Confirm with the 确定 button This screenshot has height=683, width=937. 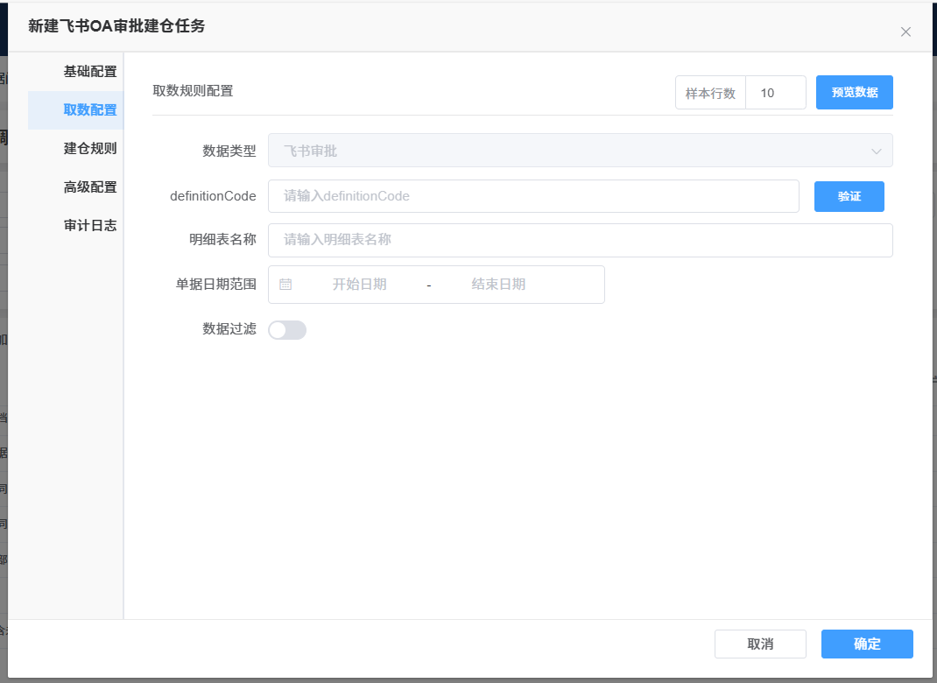pyautogui.click(x=867, y=644)
